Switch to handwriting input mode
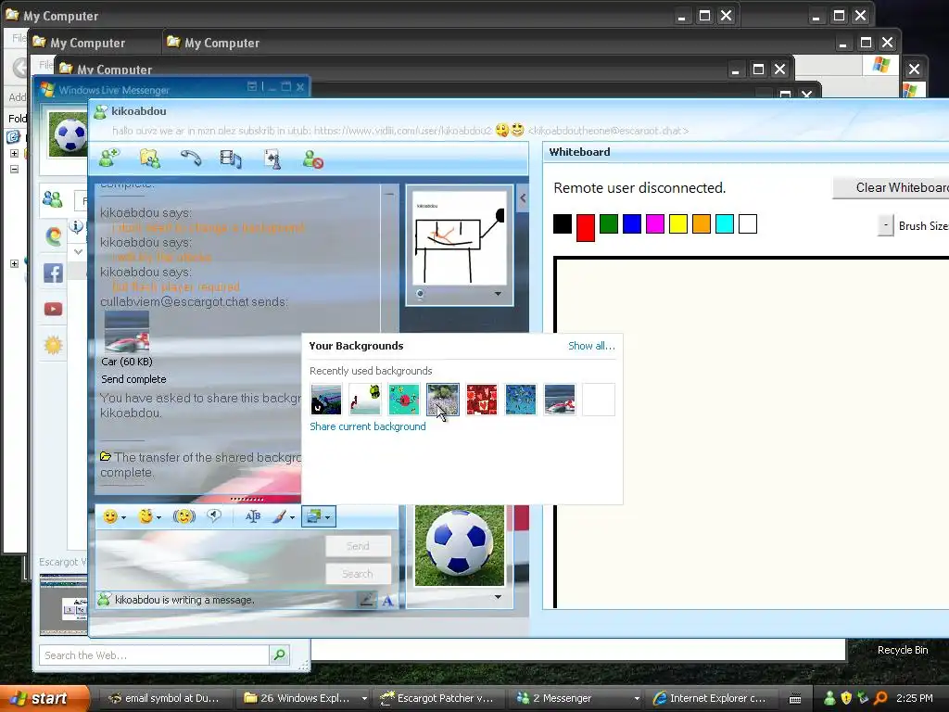 coord(365,600)
